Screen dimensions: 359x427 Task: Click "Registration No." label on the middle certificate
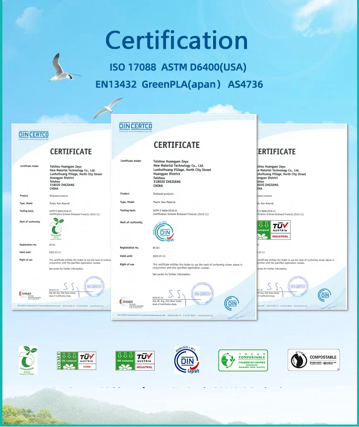(129, 248)
